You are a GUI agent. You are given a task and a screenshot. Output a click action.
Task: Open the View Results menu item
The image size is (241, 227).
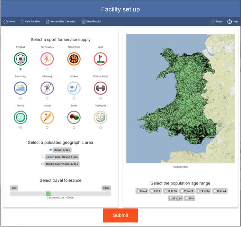(x=91, y=22)
